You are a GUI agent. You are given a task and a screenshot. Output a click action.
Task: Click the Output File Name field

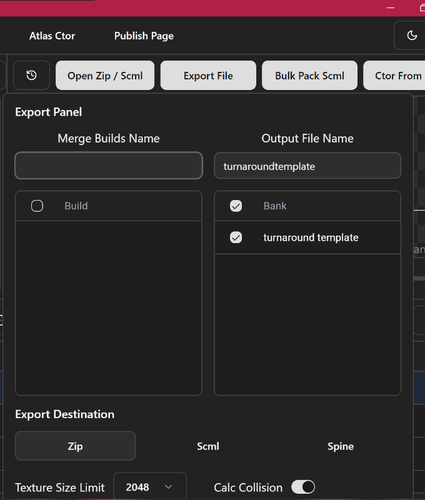[x=307, y=166]
